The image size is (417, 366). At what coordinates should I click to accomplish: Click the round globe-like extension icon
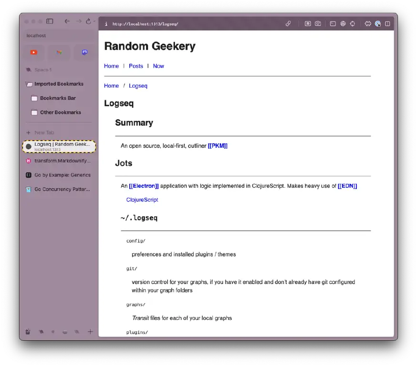[x=343, y=24]
